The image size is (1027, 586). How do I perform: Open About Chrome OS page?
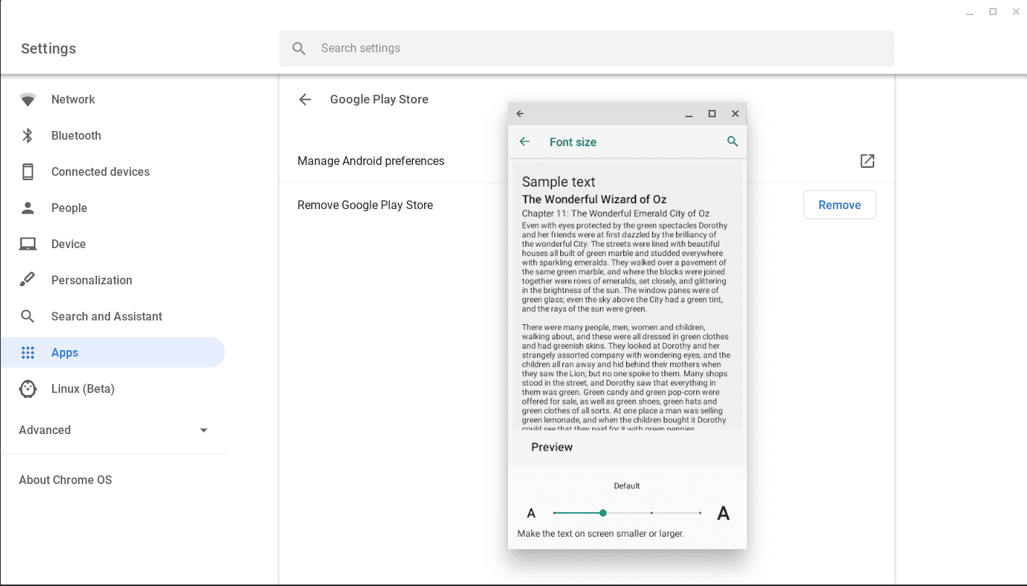tap(66, 480)
